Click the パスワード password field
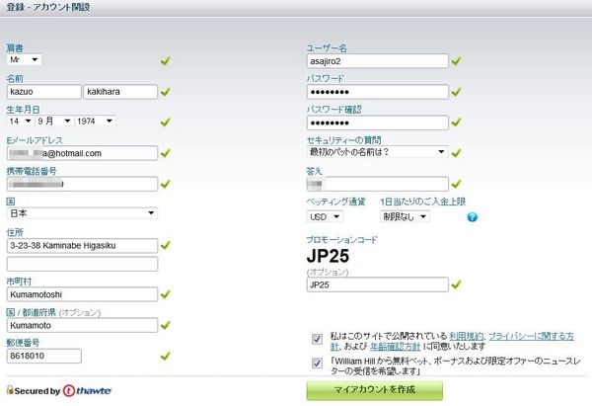The height and width of the screenshot is (406, 592). point(378,92)
